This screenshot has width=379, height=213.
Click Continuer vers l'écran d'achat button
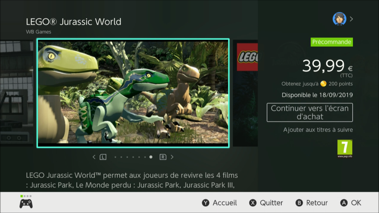click(x=310, y=112)
